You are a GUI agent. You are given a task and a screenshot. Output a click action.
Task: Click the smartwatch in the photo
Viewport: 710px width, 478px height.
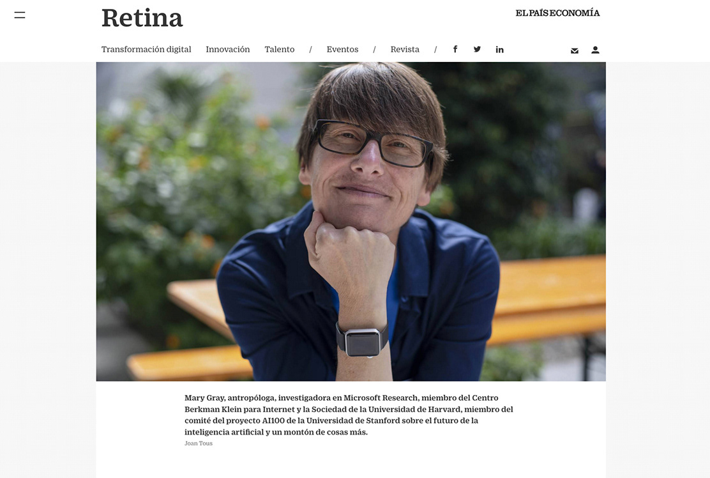point(362,341)
